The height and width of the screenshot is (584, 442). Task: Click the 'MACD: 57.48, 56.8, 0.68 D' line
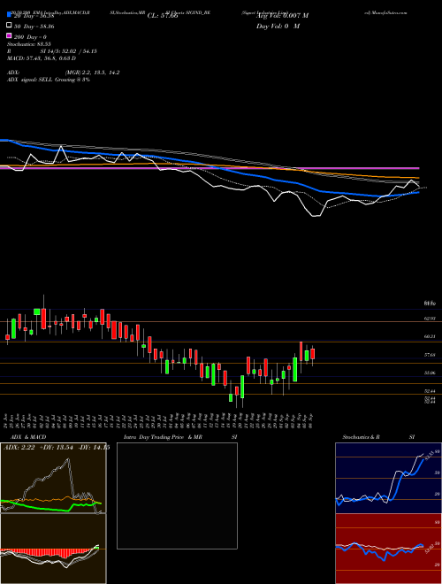click(x=42, y=58)
